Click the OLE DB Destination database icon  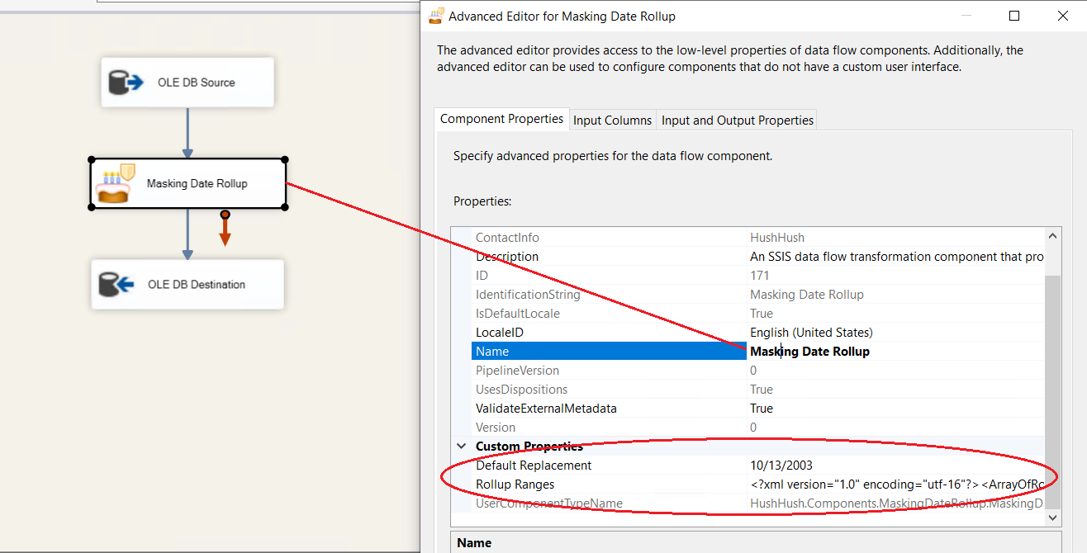click(x=116, y=285)
